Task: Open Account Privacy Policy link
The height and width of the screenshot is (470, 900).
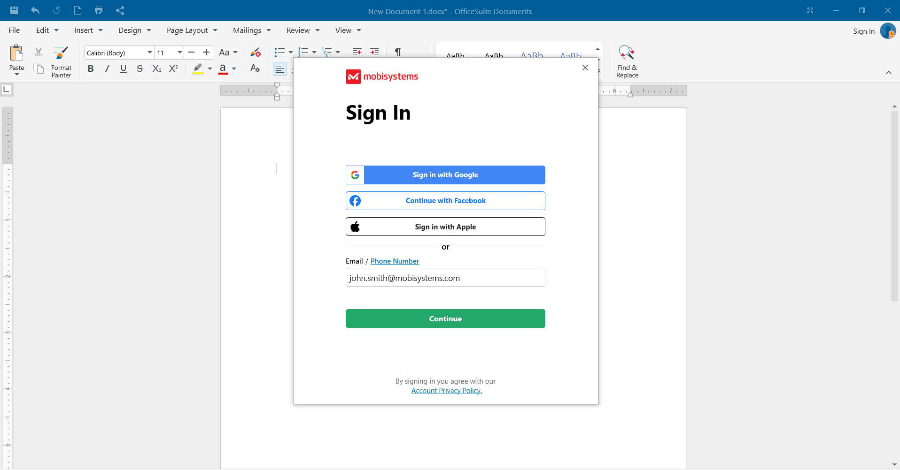Action: 447,391
